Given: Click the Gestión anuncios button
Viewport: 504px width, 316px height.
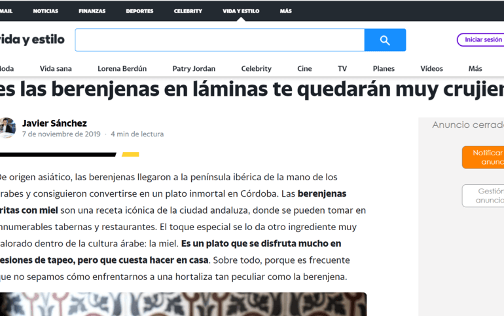Looking at the screenshot, I should point(483,195).
